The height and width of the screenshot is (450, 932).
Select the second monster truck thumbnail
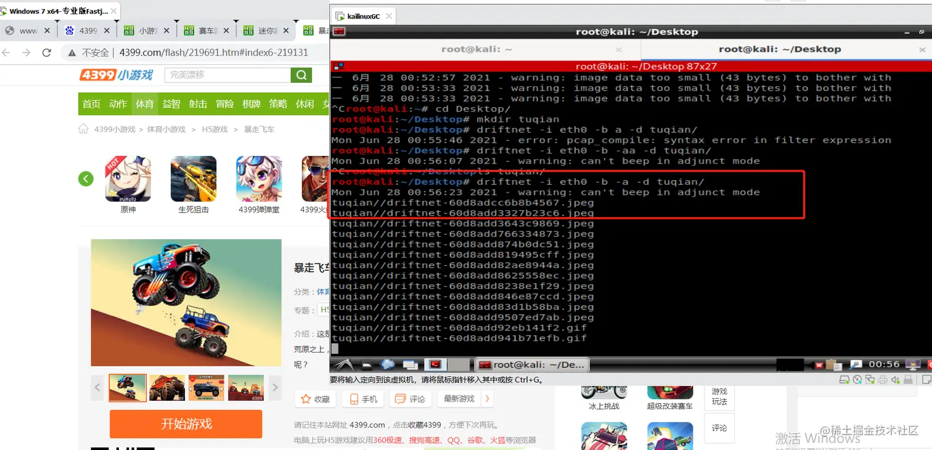point(167,388)
